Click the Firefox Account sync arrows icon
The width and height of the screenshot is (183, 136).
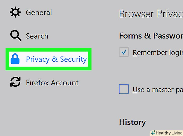coord(15,82)
